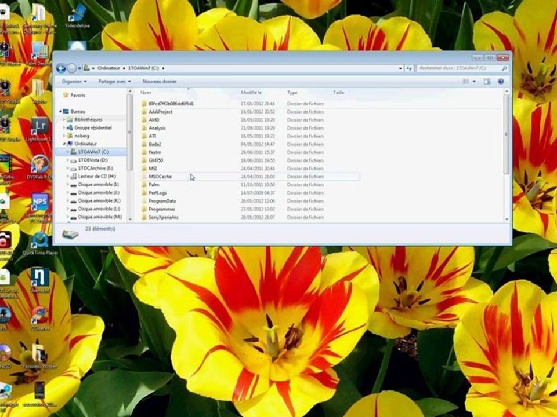Select the AMD folder icon
Image resolution: width=557 pixels, height=417 pixels.
144,120
